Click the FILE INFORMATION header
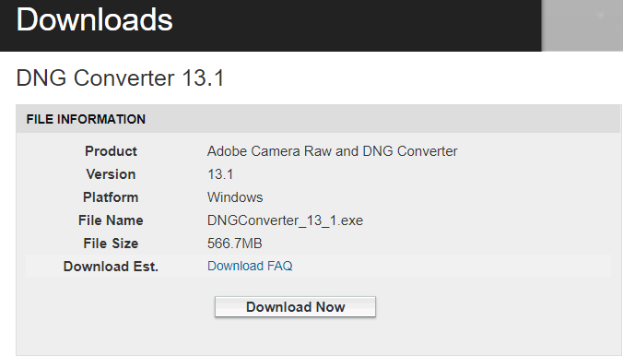Screen dimensions: 623x357 (86, 119)
